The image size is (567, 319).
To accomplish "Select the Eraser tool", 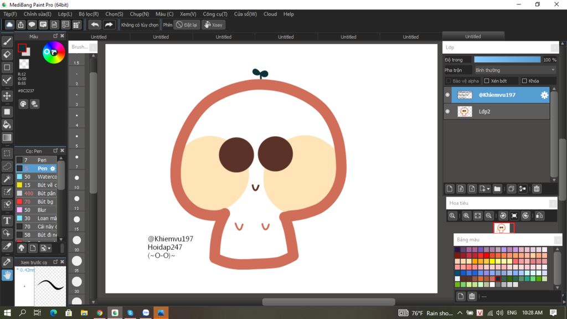I will (x=7, y=54).
